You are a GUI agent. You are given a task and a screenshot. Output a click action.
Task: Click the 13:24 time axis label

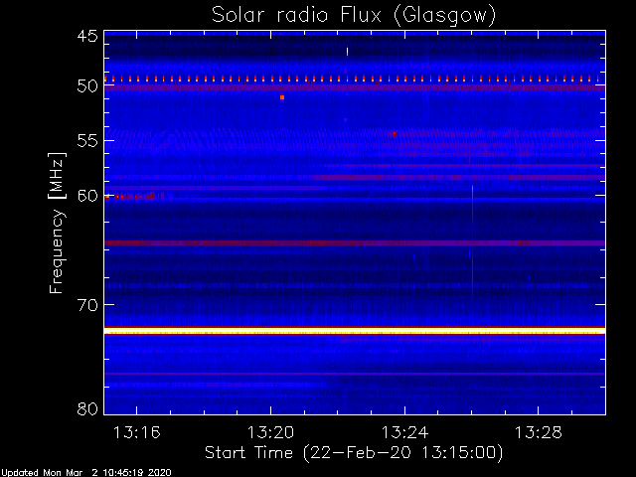pos(404,433)
